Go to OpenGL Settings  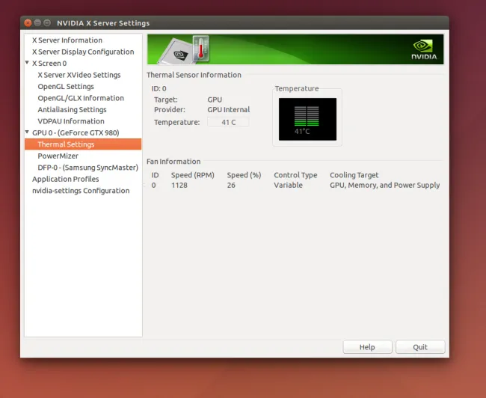(x=66, y=87)
